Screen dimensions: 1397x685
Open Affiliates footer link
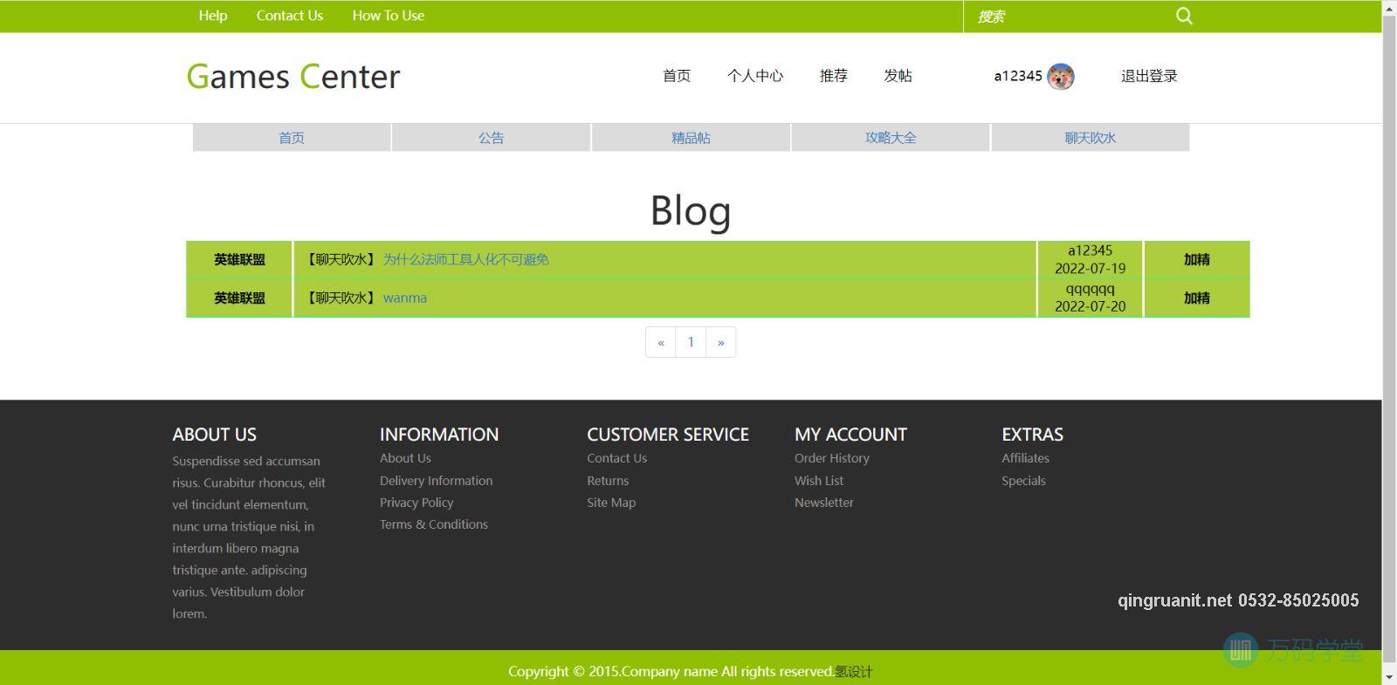[x=1026, y=458]
